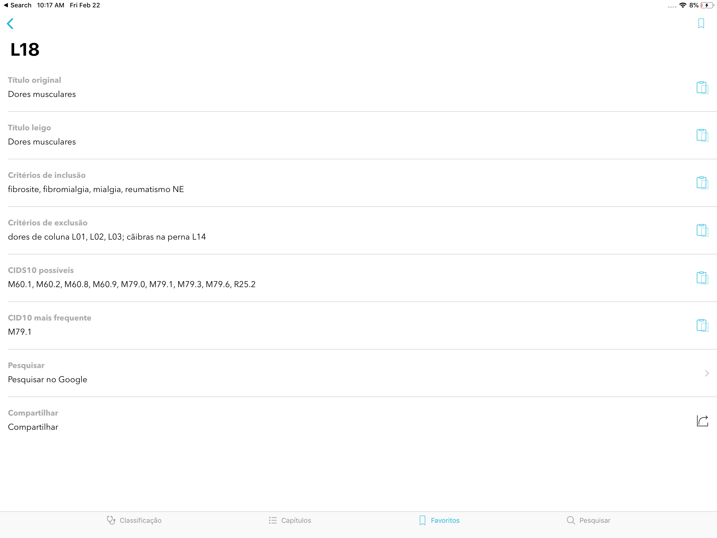The height and width of the screenshot is (538, 717).
Task: Select 'Dores musculares' under Título original
Action: point(42,94)
